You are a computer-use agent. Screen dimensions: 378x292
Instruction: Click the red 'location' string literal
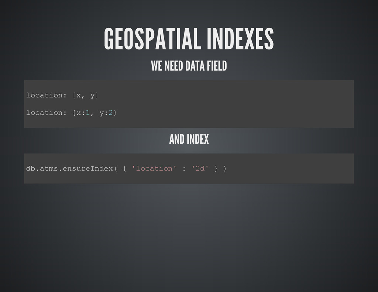pos(154,168)
